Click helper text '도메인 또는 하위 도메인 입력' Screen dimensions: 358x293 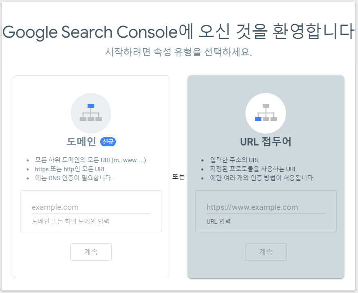point(70,221)
